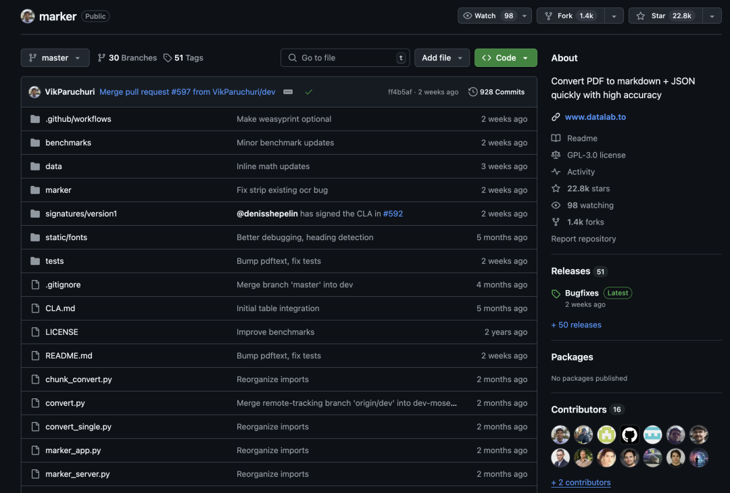Click the Readme book icon
This screenshot has height=493, width=730.
pyautogui.click(x=556, y=138)
